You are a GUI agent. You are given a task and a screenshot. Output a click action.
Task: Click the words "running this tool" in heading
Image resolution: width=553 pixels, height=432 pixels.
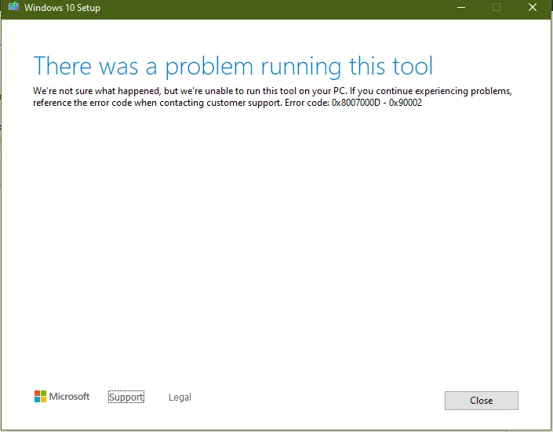coord(347,66)
